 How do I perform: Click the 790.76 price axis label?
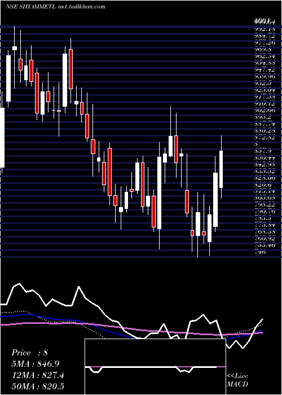[265, 212]
